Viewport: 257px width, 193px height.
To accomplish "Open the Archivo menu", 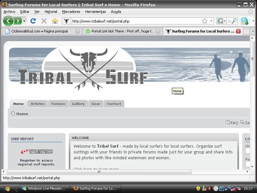I will 9,12.
